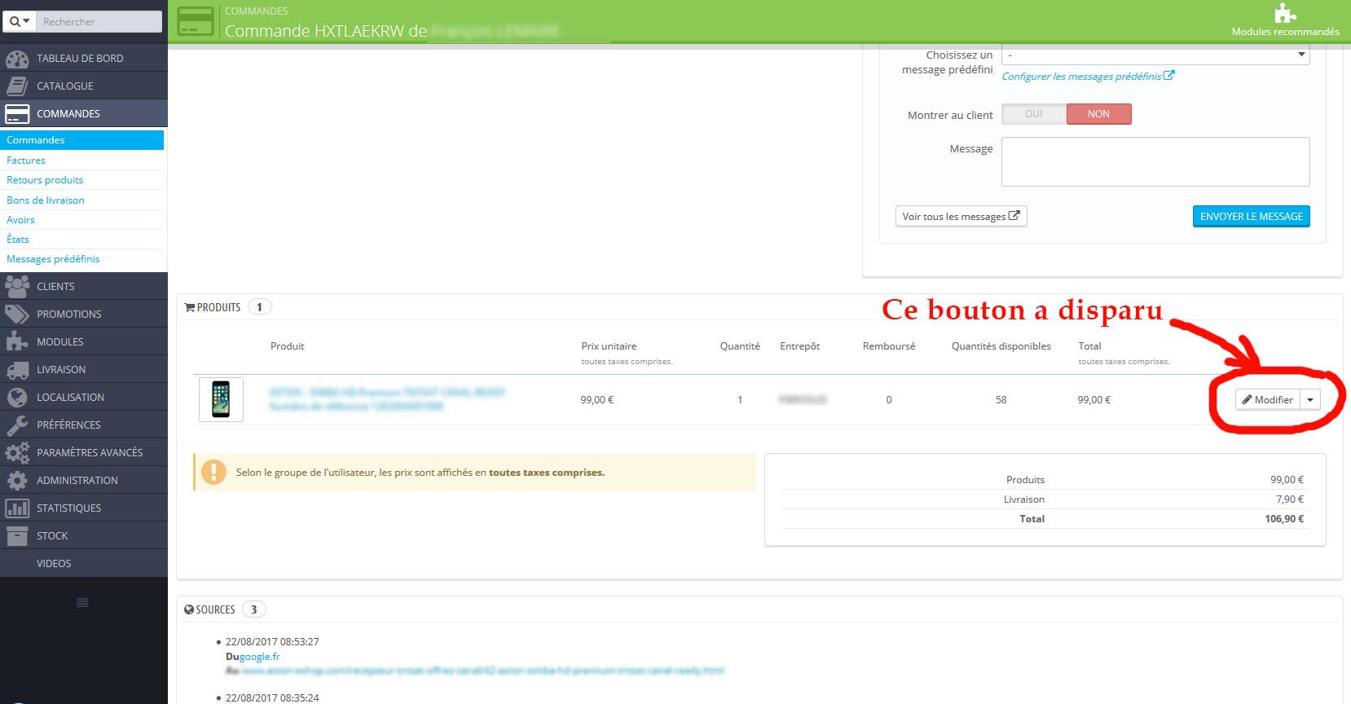Open the google.fr source link
Image resolution: width=1351 pixels, height=704 pixels.
260,657
